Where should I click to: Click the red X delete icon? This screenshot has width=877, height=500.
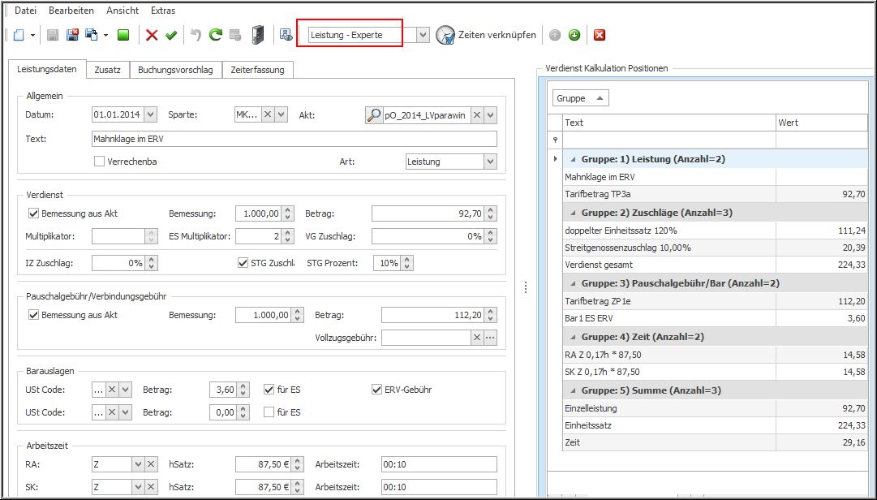(x=152, y=35)
